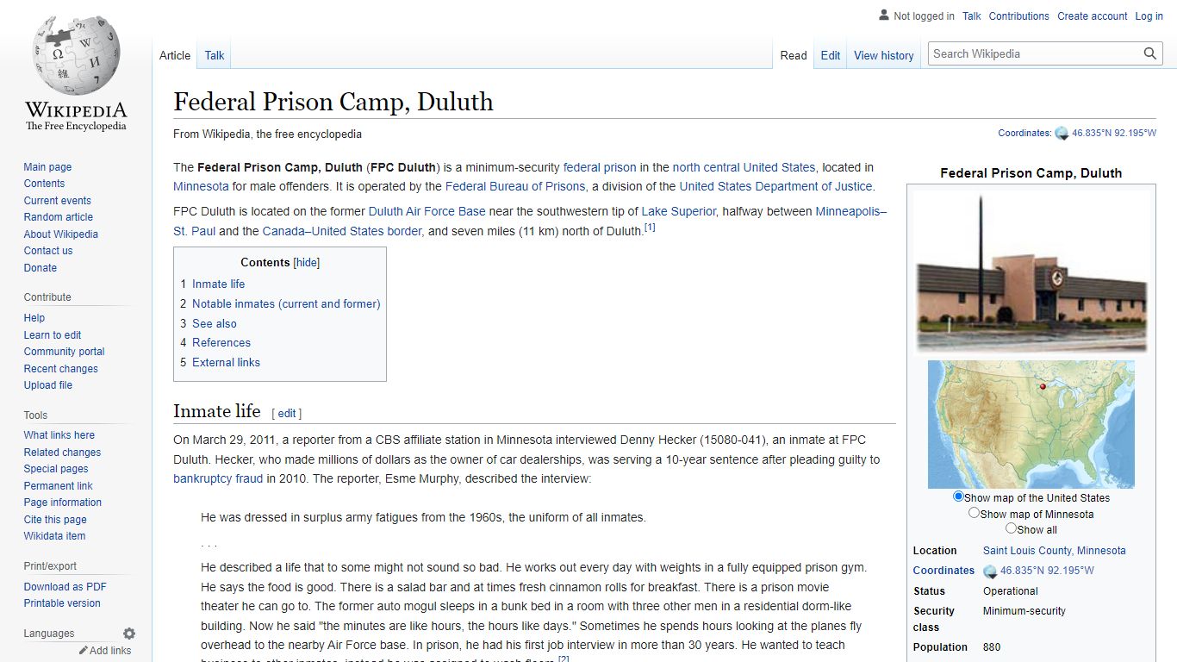Screen dimensions: 1177x662
Task: Open the Main page sidebar link
Action: [47, 167]
